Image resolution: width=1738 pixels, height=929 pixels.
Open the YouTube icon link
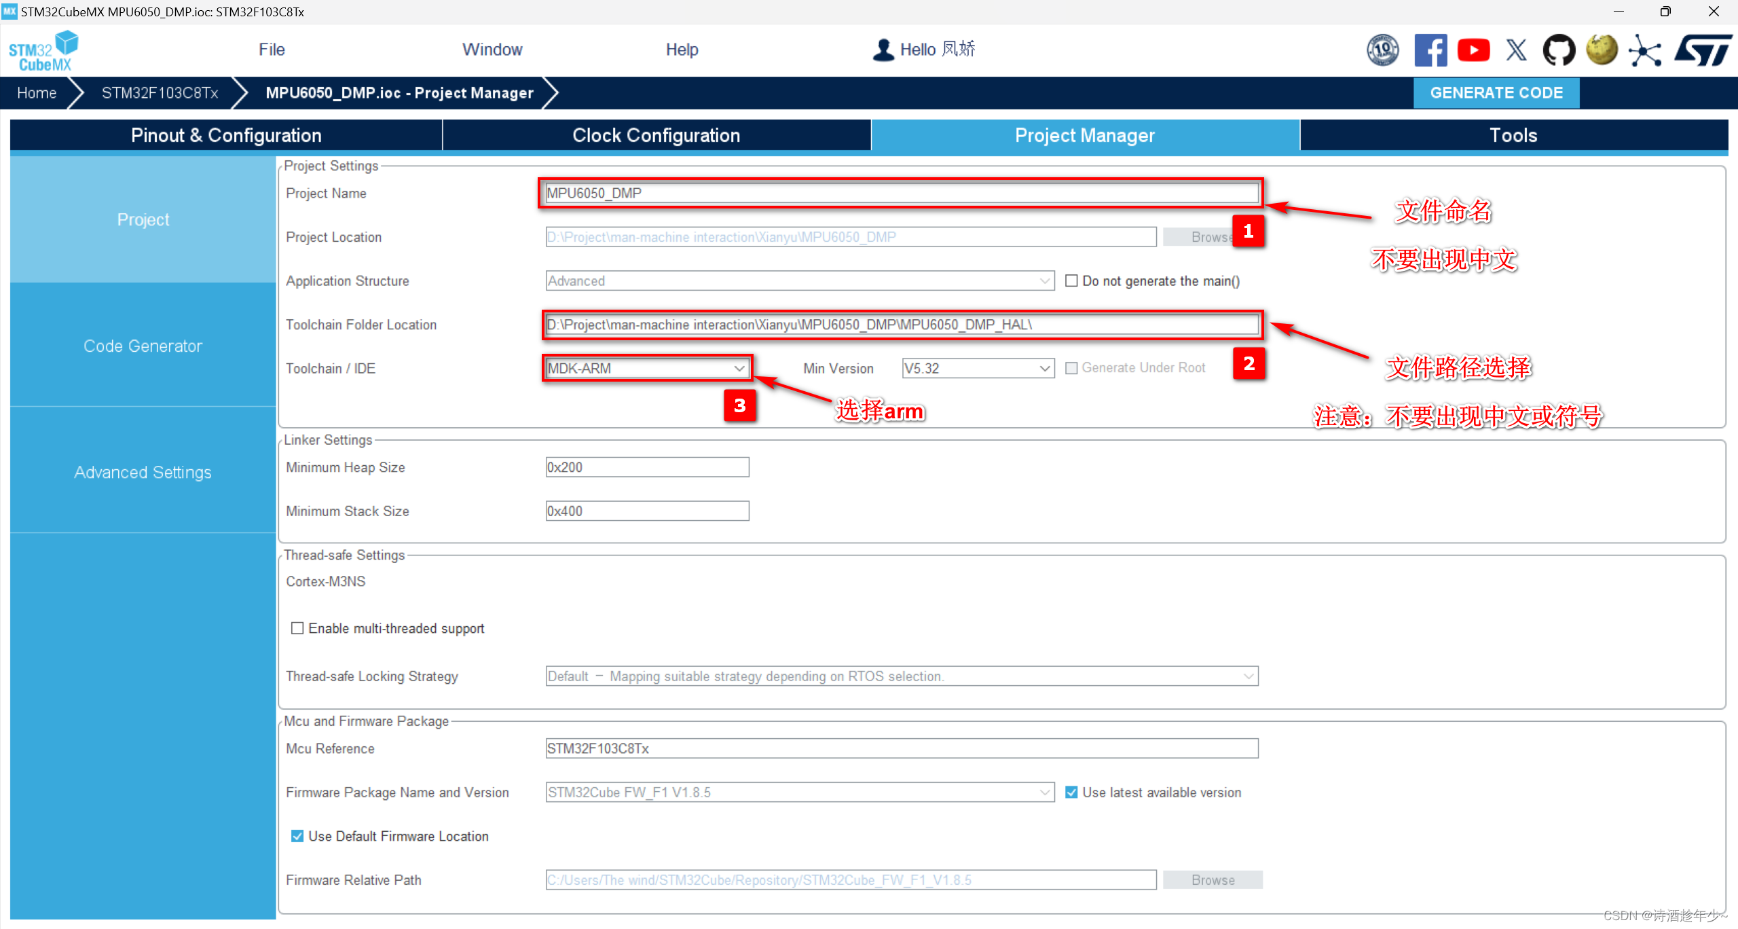(1473, 50)
